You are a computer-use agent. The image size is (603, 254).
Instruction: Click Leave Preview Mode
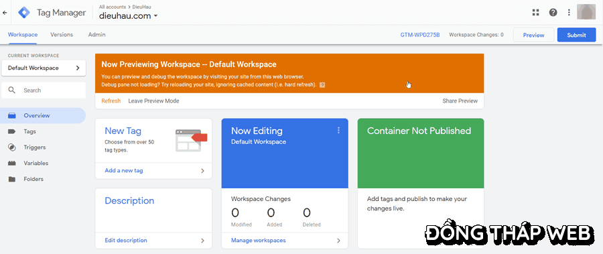pos(153,101)
